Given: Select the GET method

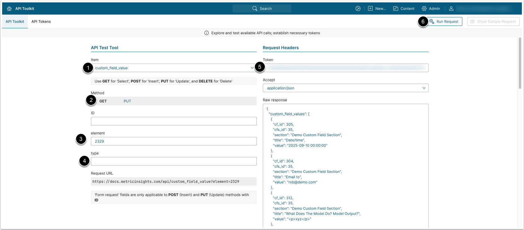Looking at the screenshot, I should pos(103,101).
